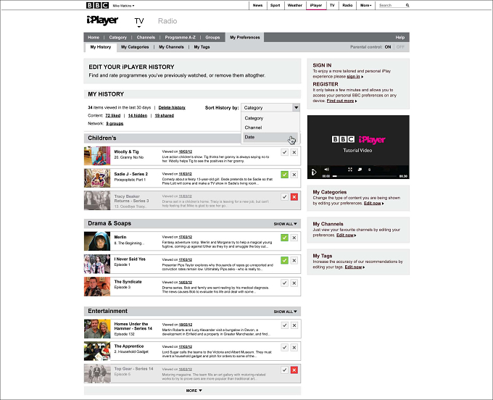Hide Merlin with the X button
This screenshot has height=400, width=493.
point(294,238)
